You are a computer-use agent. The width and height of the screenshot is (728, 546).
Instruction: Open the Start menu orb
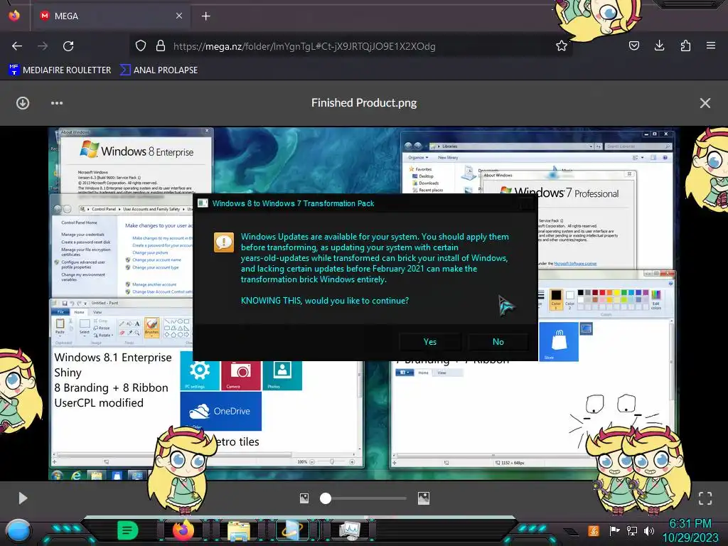tap(18, 530)
